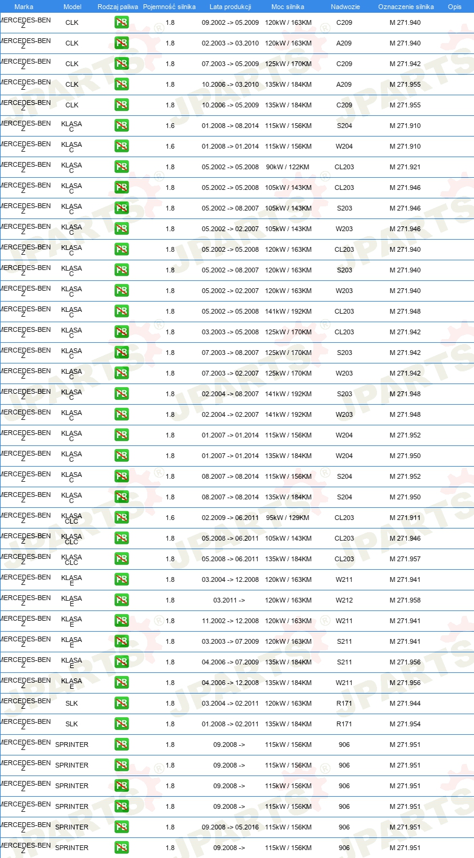
Task: Click fuel icon in CLK A209 M 271.955 row
Action: pos(121,84)
